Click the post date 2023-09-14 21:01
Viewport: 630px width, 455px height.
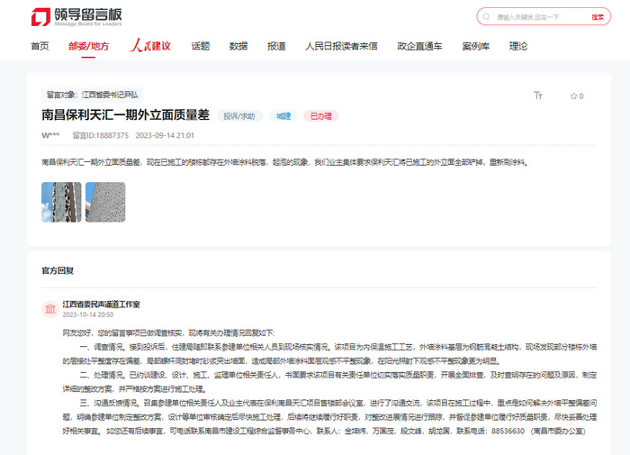[x=165, y=135]
